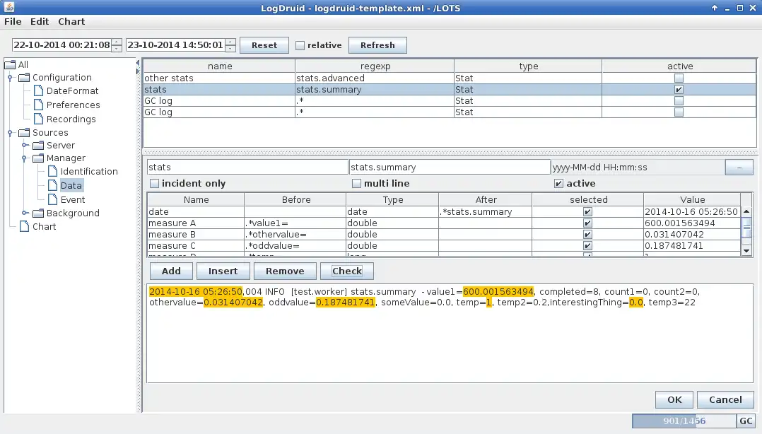This screenshot has height=434, width=762.
Task: Click the sample log line text area
Action: point(450,334)
